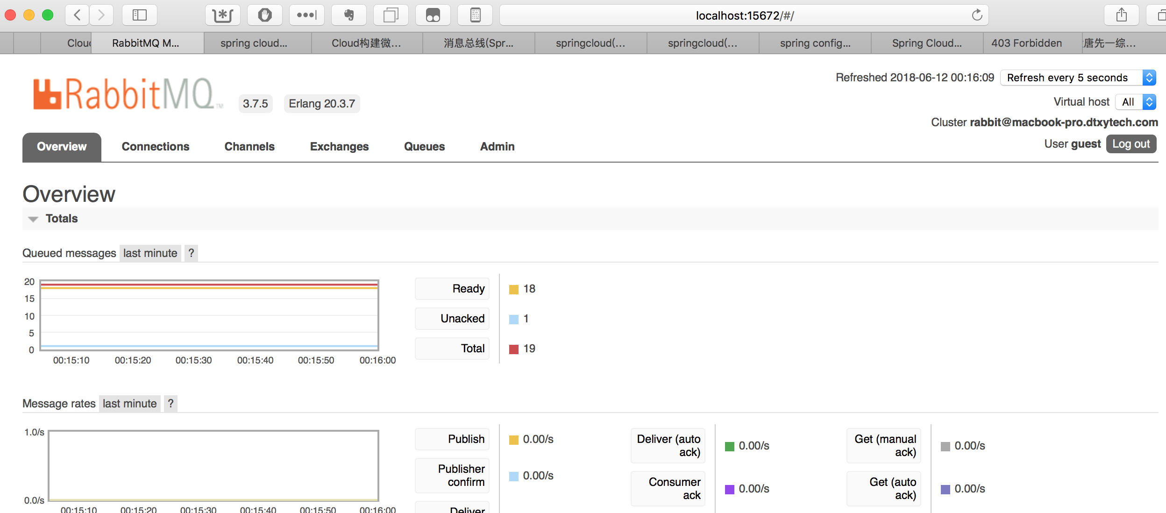This screenshot has width=1166, height=513.
Task: Click the browser reload page icon
Action: [977, 14]
